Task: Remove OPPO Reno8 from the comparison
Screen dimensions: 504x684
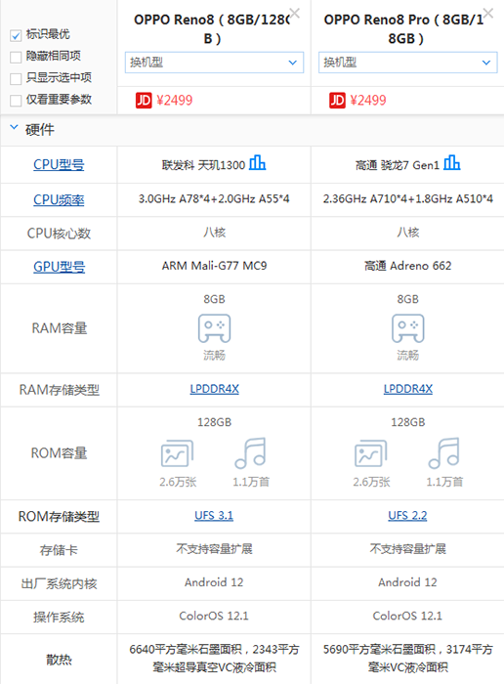Action: click(295, 14)
